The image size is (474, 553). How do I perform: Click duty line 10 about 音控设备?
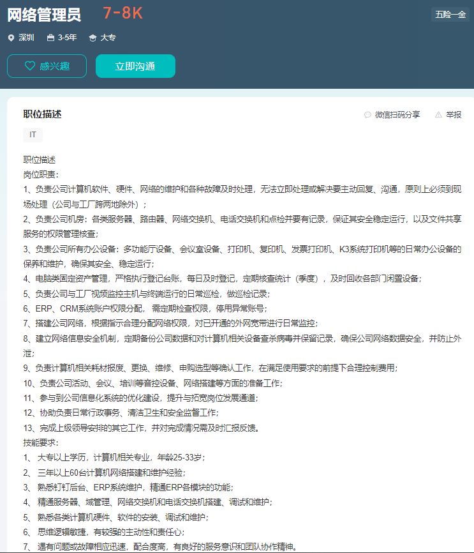(x=153, y=383)
